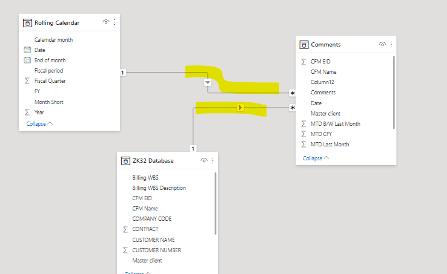This screenshot has width=447, height=274.
Task: Toggle visibility of Rolling Calendar table
Action: pos(106,22)
